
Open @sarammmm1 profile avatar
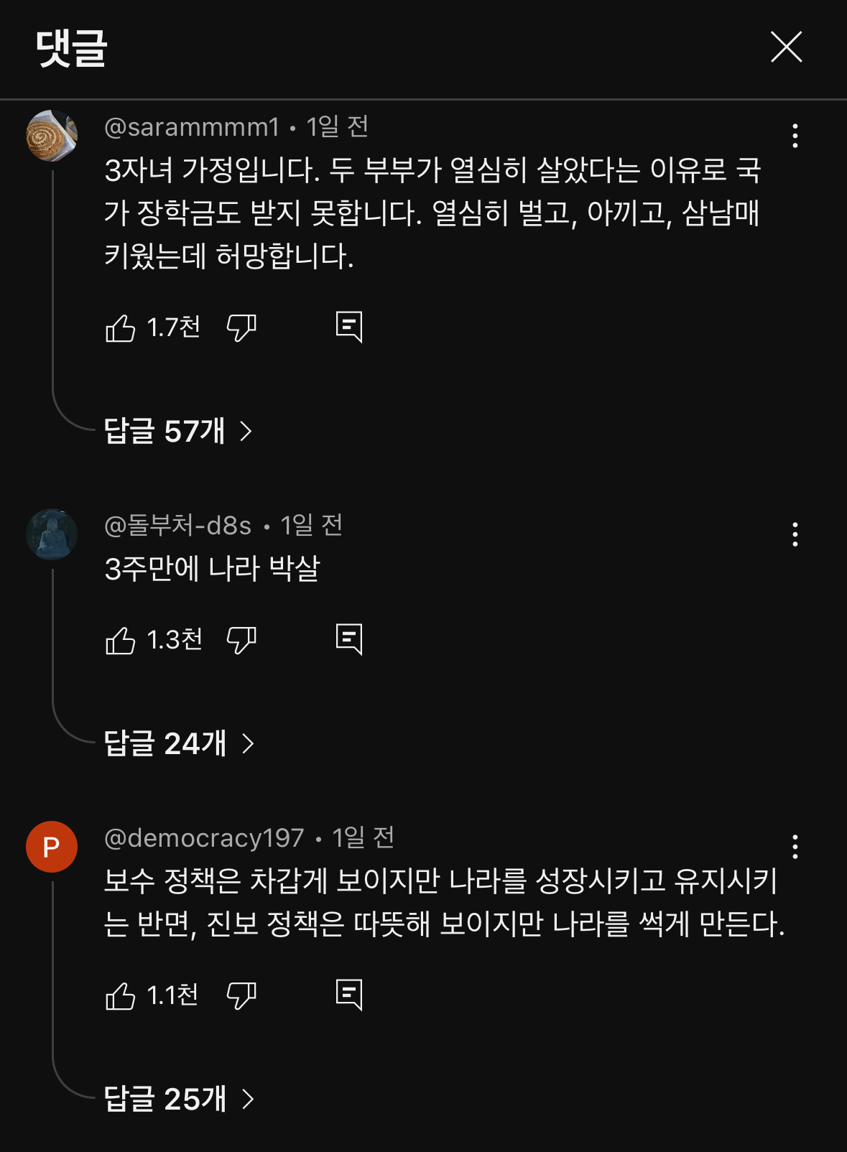pyautogui.click(x=52, y=136)
